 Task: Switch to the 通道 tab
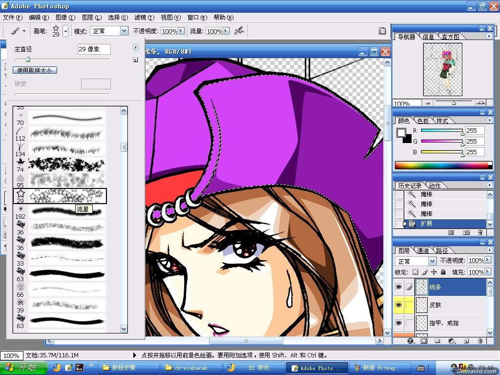coord(423,250)
